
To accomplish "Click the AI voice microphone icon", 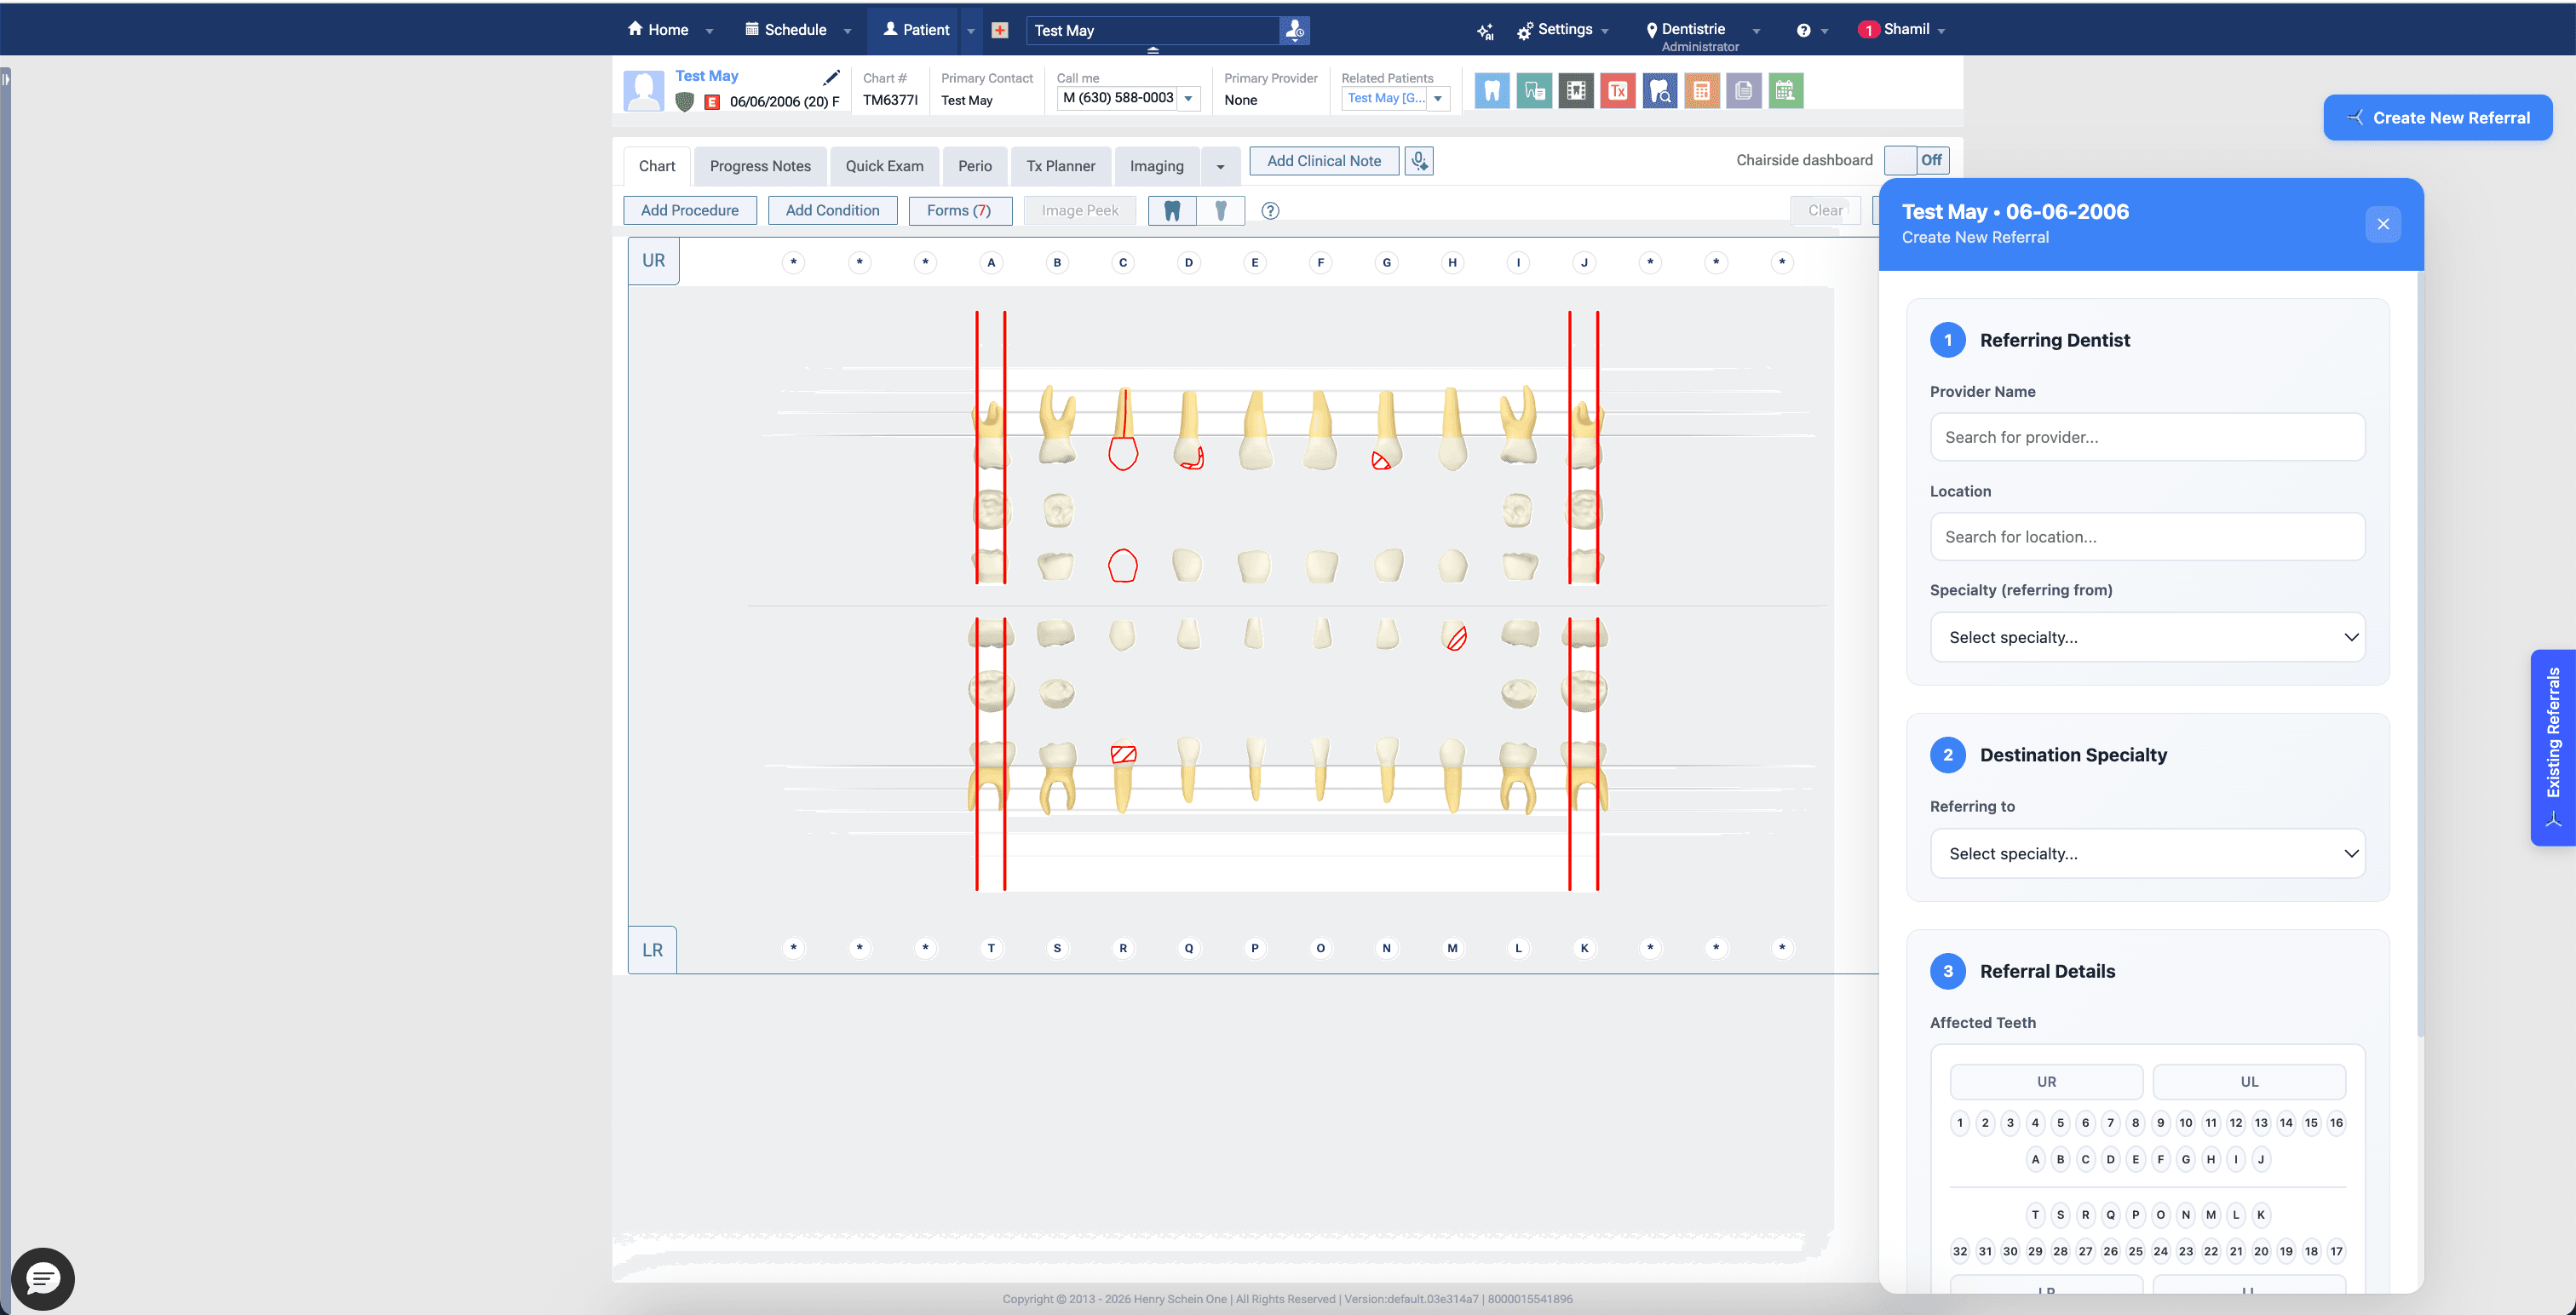I will tap(1418, 160).
